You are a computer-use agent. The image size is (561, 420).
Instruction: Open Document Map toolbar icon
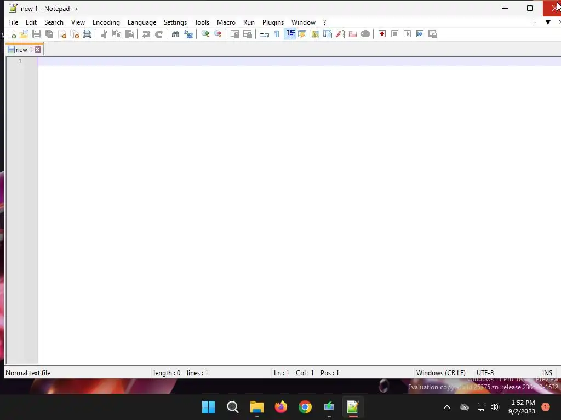pyautogui.click(x=315, y=34)
